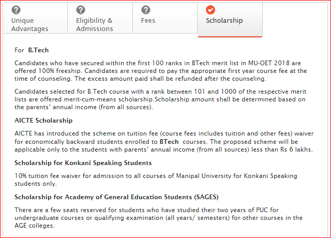This screenshot has width=331, height=238.
Task: Click the Scholarship for Konkani Speaking Students heading
Action: pos(83,163)
